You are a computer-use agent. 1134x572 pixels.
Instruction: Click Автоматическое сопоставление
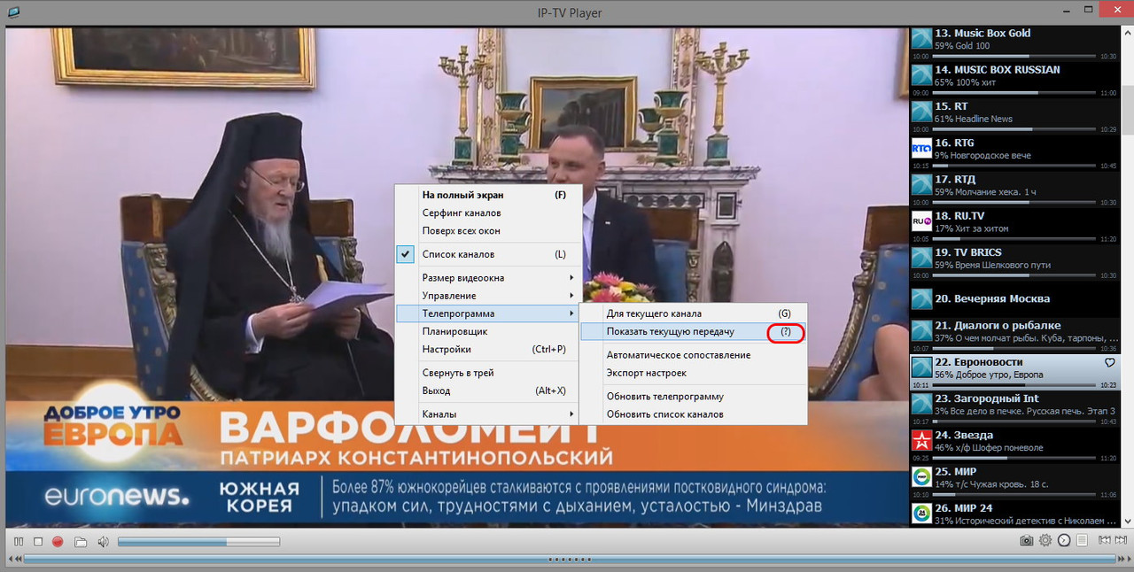[694, 355]
